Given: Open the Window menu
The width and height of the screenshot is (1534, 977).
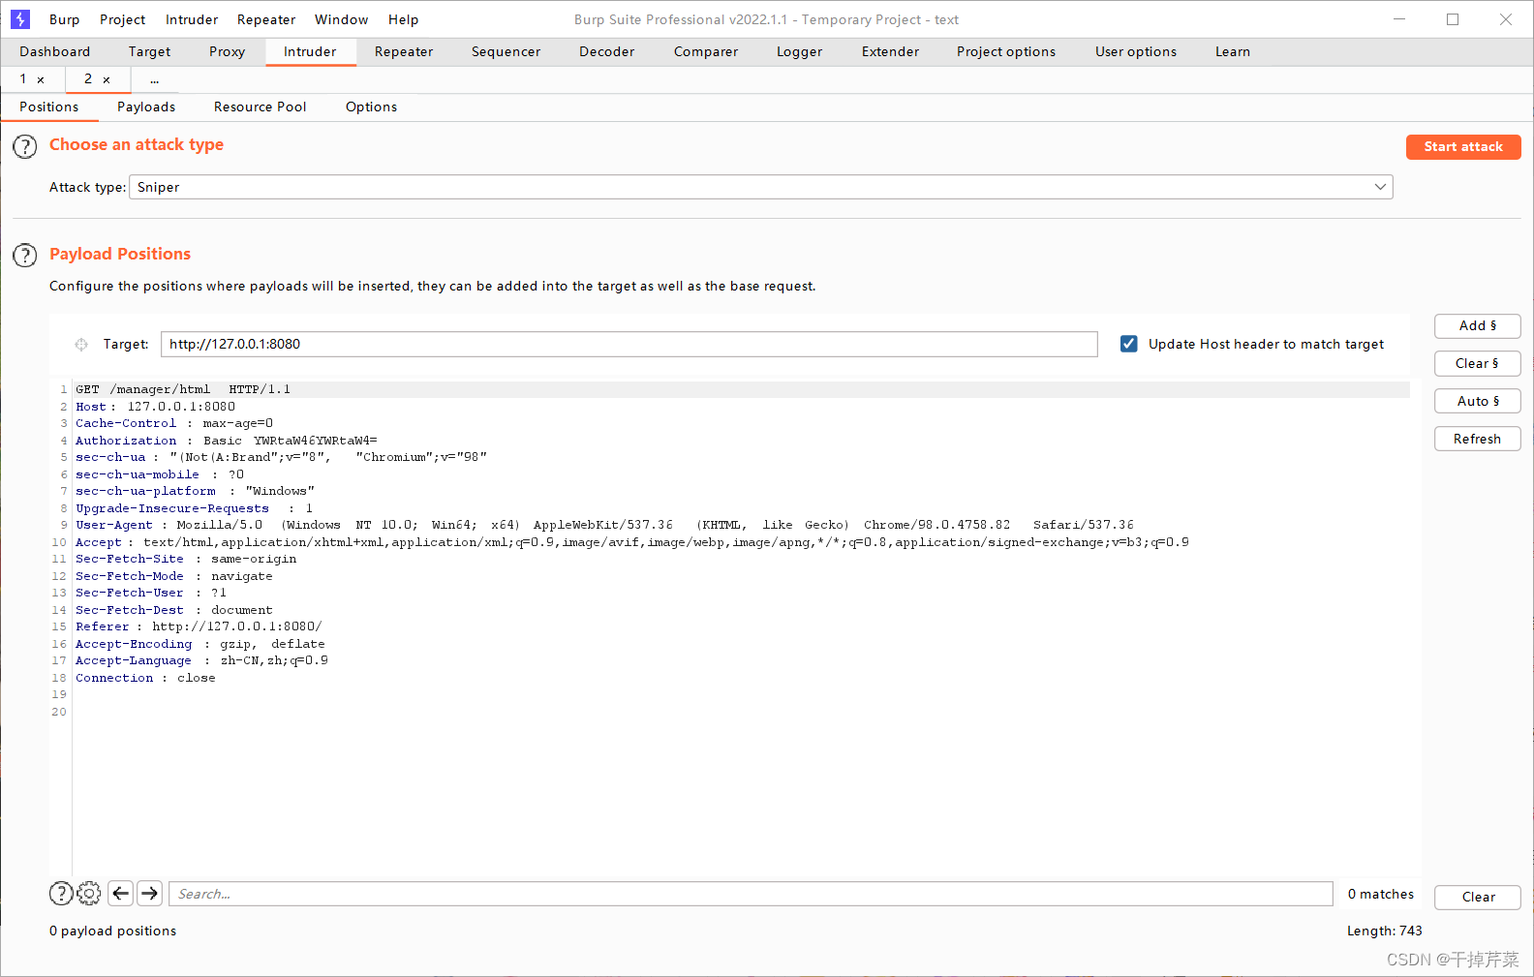Looking at the screenshot, I should point(342,19).
